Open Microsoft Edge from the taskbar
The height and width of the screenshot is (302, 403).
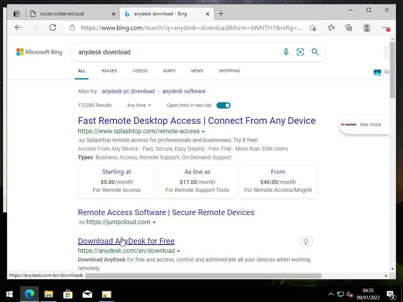pos(29,294)
